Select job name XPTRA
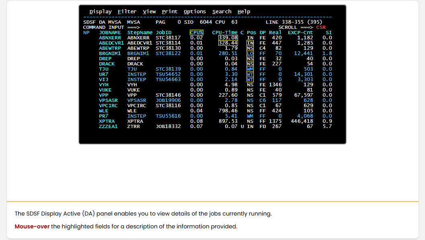Screen dimensions: 425x240 pyautogui.click(x=107, y=121)
